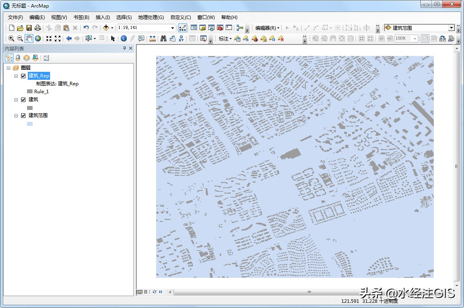The height and width of the screenshot is (308, 464).
Task: Click the Find binoculars icon
Action: pyautogui.click(x=163, y=38)
